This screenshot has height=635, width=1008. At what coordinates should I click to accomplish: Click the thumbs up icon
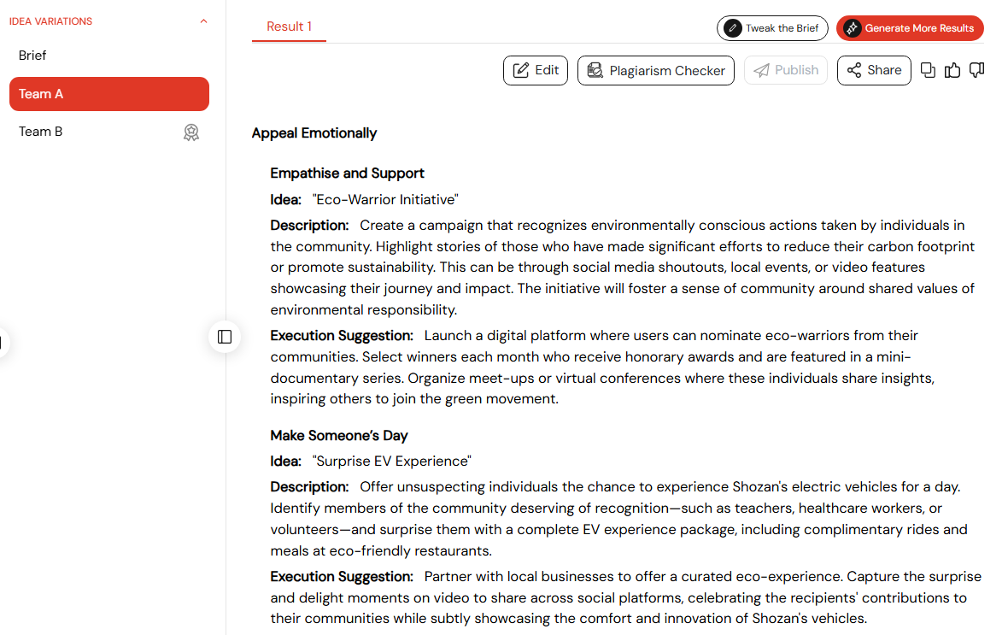[952, 70]
